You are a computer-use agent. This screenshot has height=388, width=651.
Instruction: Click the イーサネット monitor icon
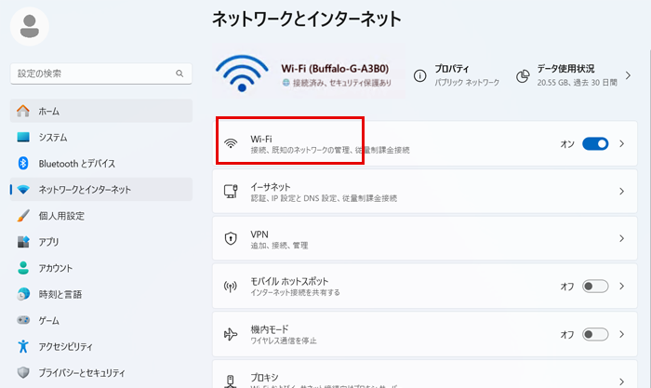click(231, 191)
